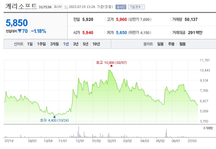Click the red 최고 10,900 marker dot
Viewport: 216px width, 149px height.
click(x=111, y=66)
